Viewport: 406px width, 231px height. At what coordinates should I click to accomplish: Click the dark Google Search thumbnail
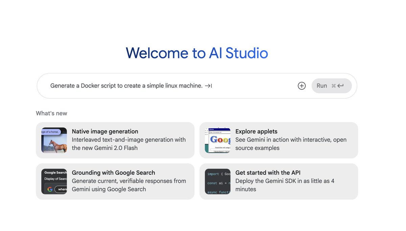(54, 181)
